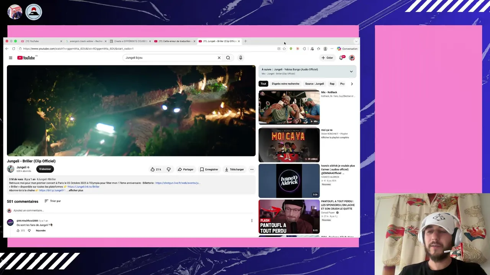The height and width of the screenshot is (275, 490).
Task: Like the 'fans de Jungeli' comment
Action: pos(18,231)
